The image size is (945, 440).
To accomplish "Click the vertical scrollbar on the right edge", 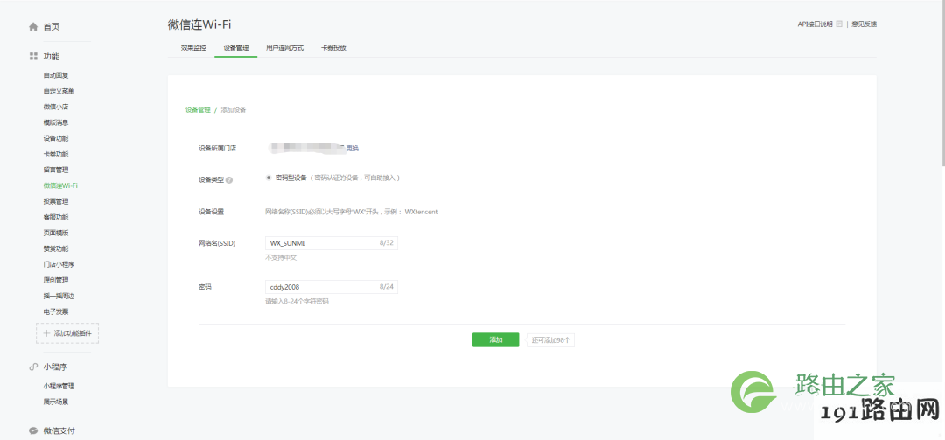I will [942, 81].
